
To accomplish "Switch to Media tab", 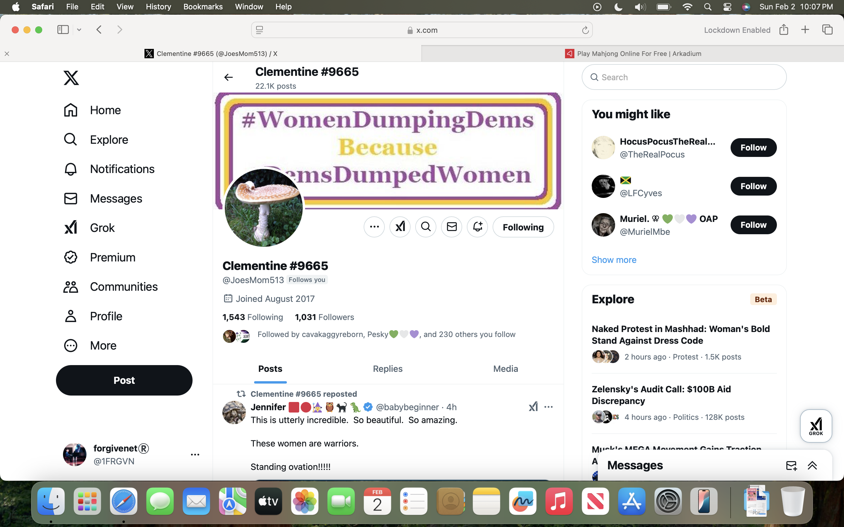I will [x=506, y=369].
